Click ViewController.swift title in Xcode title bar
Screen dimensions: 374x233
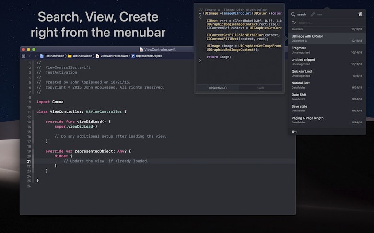[x=160, y=49]
